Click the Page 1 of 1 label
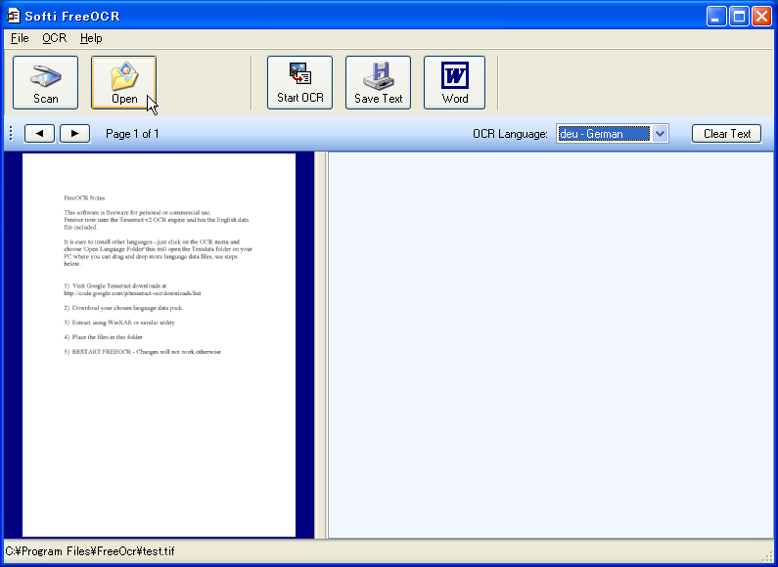 pyautogui.click(x=132, y=134)
